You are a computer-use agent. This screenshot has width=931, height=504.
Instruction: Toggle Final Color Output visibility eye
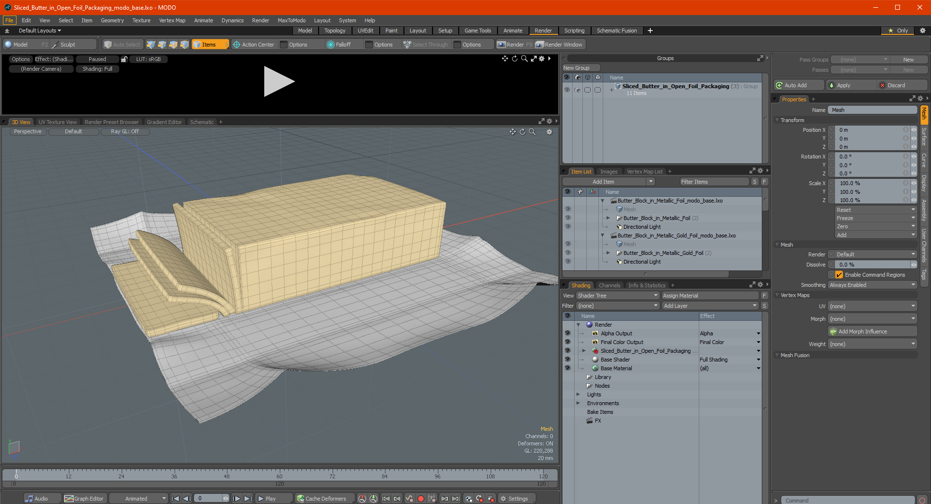point(567,342)
